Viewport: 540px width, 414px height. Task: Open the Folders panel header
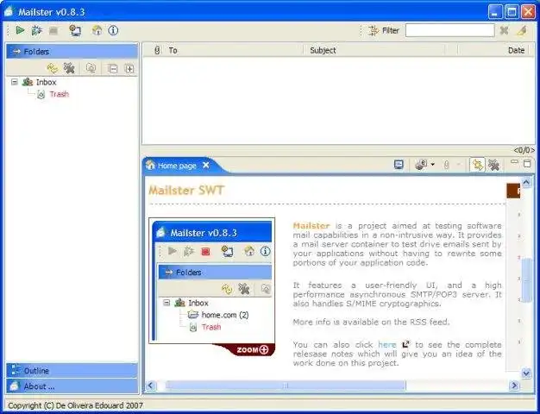coord(72,52)
